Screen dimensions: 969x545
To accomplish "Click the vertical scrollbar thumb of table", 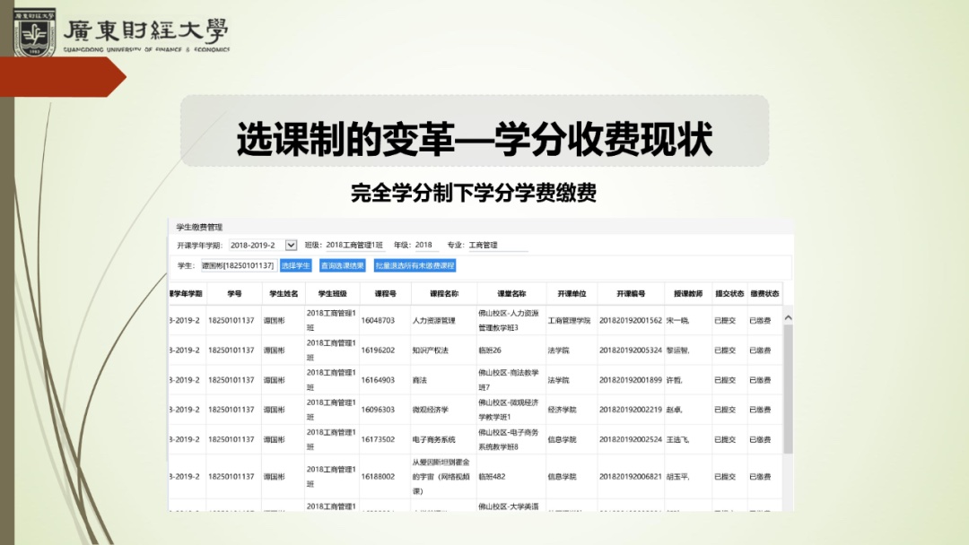I will pos(789,385).
